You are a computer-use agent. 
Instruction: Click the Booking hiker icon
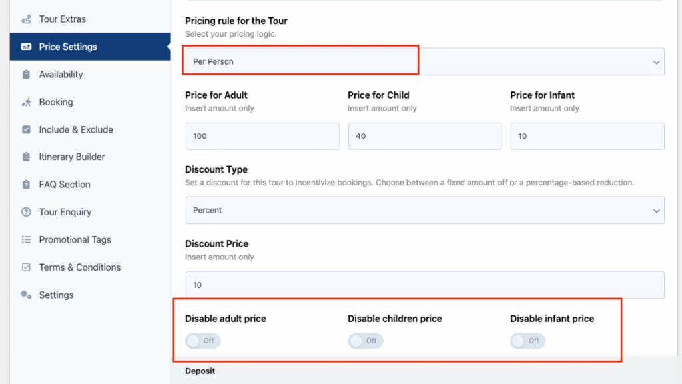click(27, 102)
